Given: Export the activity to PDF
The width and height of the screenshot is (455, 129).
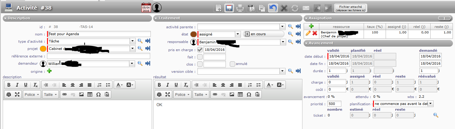Looking at the screenshot, I should point(251,8).
